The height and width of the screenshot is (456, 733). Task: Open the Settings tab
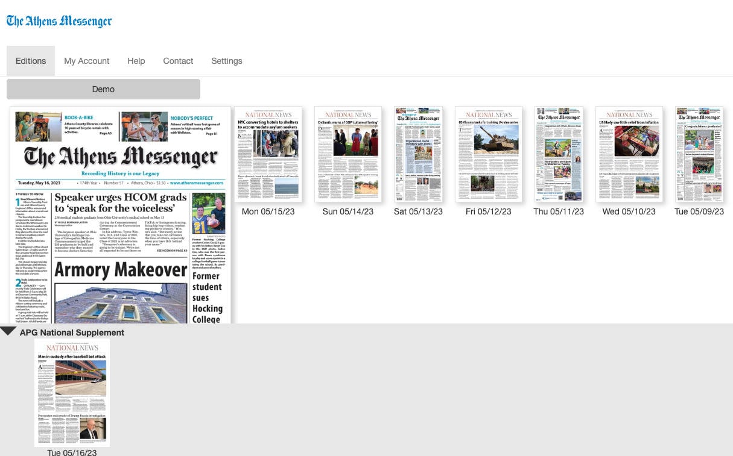tap(226, 61)
